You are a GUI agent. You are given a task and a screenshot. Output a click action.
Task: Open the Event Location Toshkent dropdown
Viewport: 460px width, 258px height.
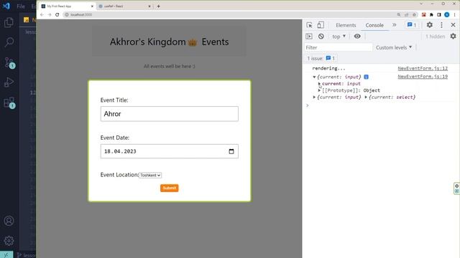pyautogui.click(x=150, y=175)
